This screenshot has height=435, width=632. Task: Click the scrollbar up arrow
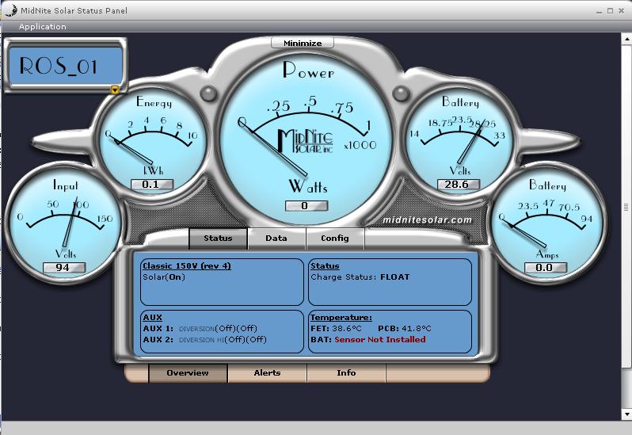(627, 39)
